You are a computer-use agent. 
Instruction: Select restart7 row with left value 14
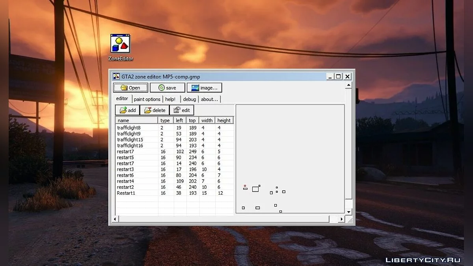click(175, 163)
